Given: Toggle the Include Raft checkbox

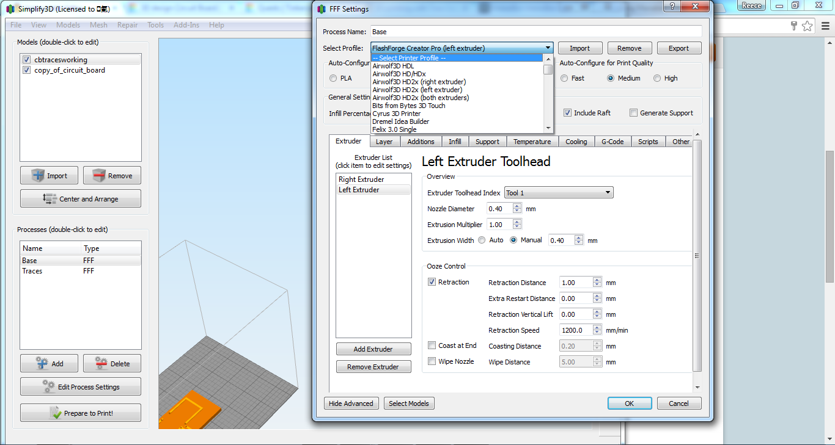Looking at the screenshot, I should click(x=567, y=113).
